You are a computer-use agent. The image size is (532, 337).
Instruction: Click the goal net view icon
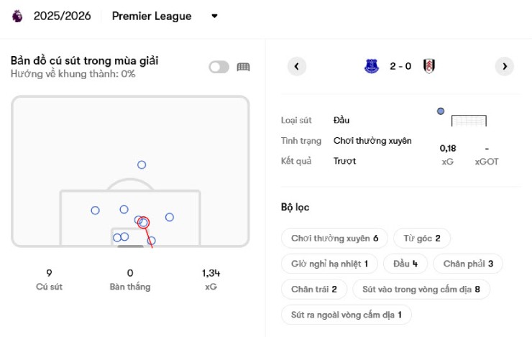point(243,67)
